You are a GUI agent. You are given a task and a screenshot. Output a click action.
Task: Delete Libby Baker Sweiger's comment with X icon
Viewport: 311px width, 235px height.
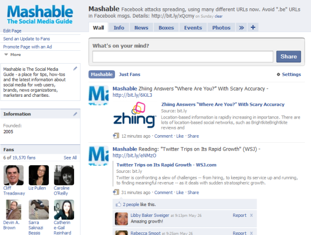pyautogui.click(x=251, y=215)
